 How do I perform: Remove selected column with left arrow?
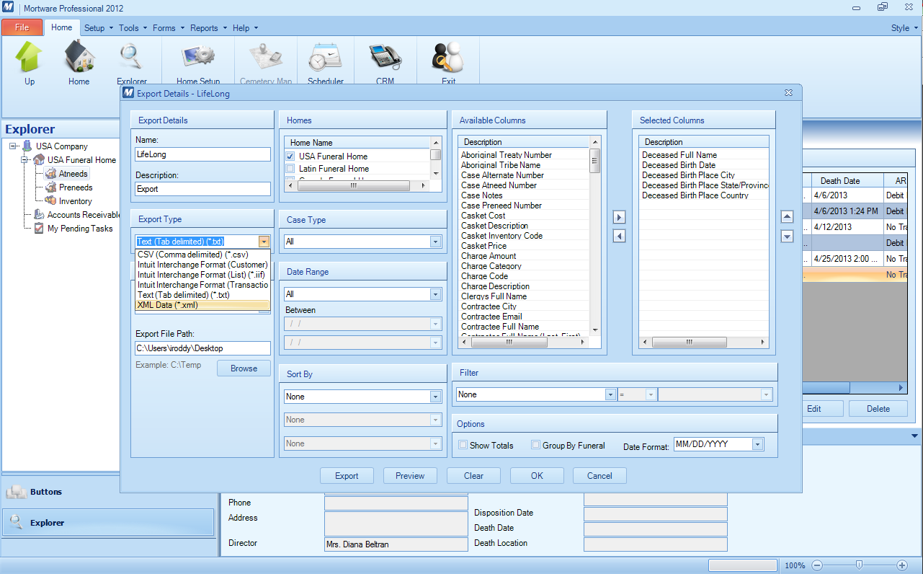coord(619,236)
